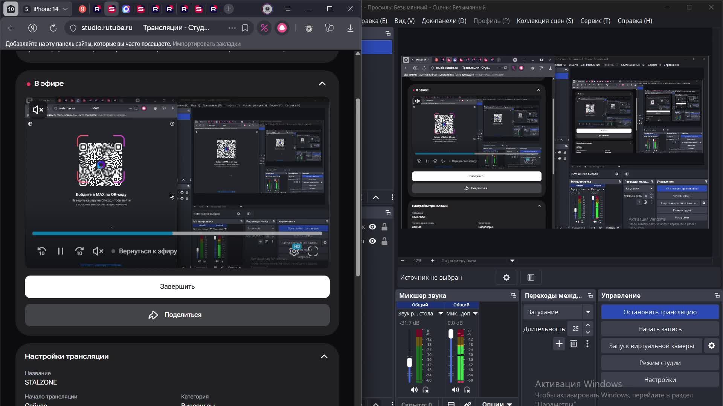
Task: Click the Поделиться share button
Action: [x=177, y=315]
